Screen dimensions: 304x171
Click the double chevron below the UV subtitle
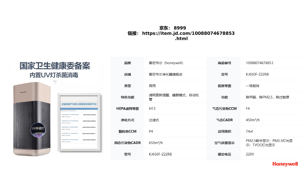pos(55,82)
